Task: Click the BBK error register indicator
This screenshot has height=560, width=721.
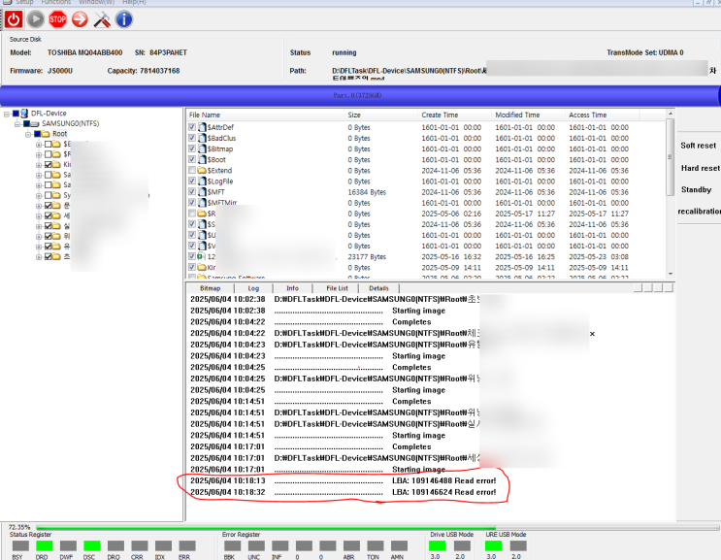Action: [232, 545]
